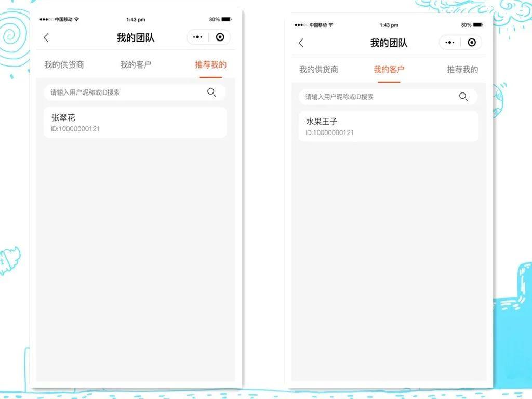Tap the magnifier search icon on the right screen

point(463,97)
